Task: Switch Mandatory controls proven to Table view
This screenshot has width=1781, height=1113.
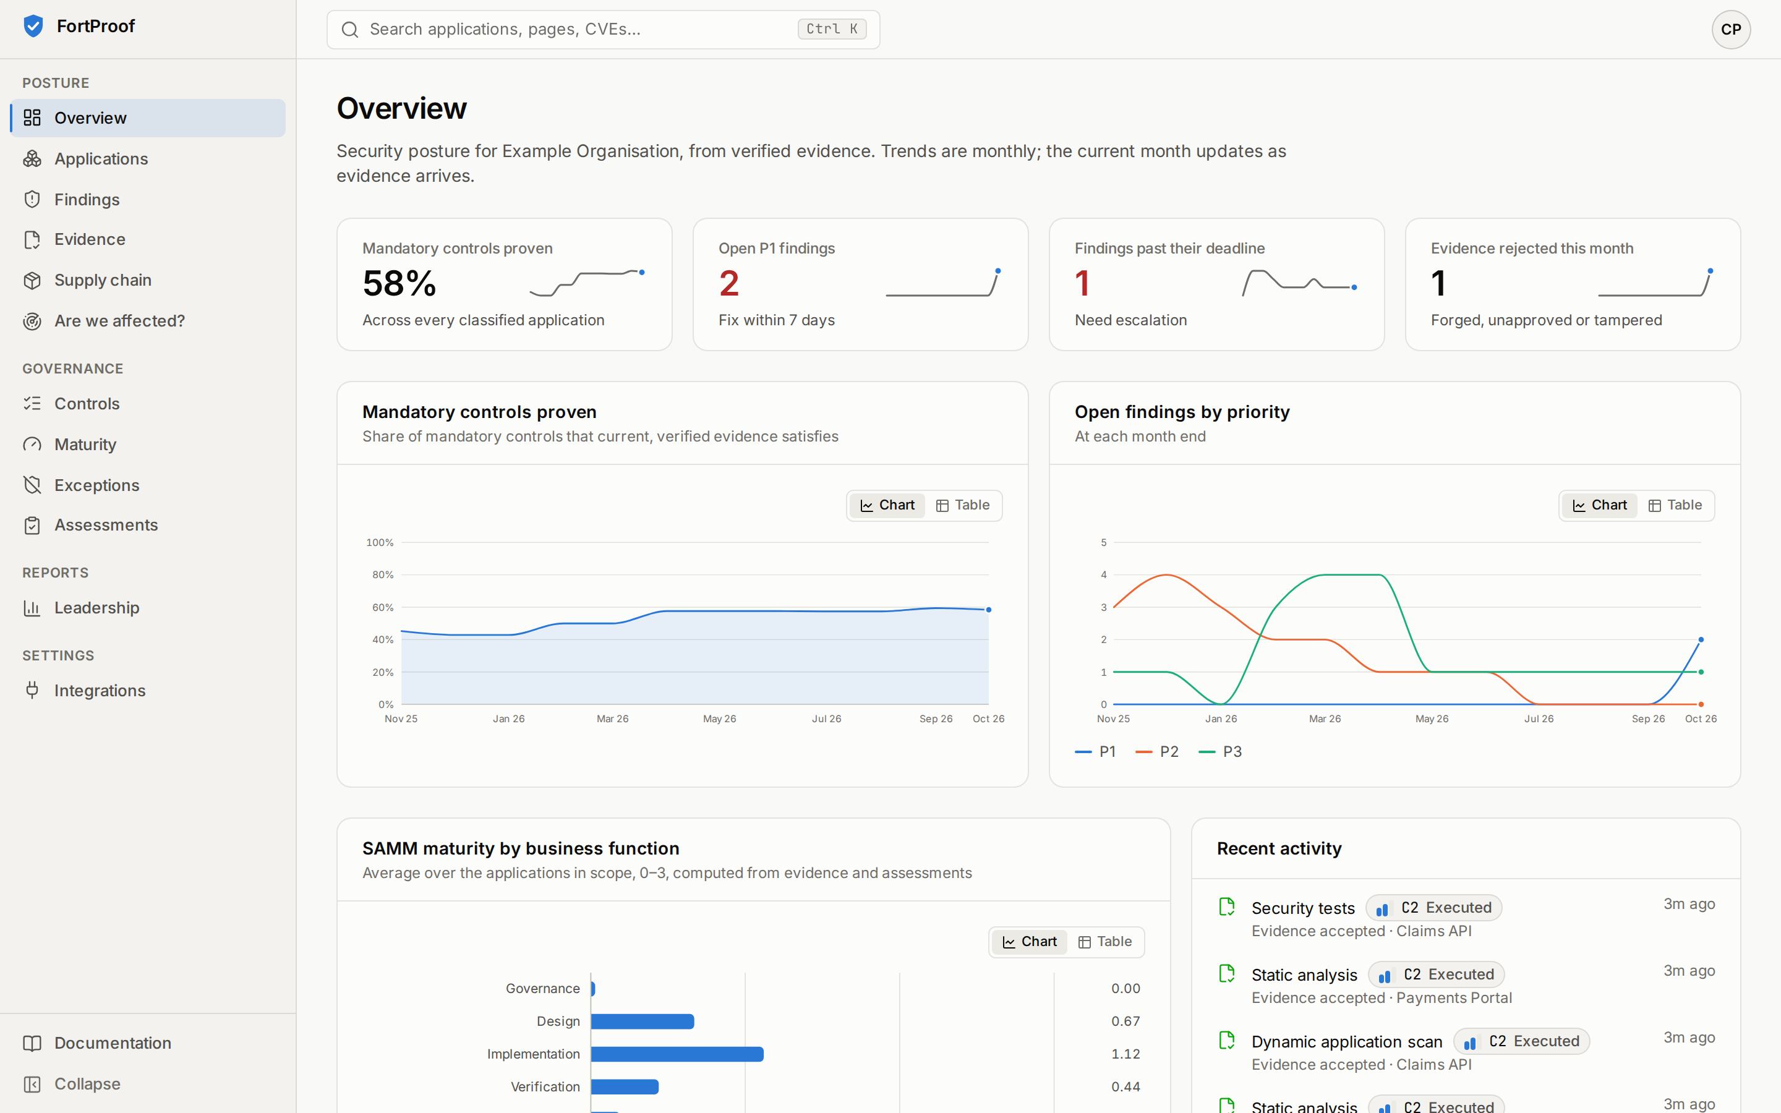Action: 963,505
